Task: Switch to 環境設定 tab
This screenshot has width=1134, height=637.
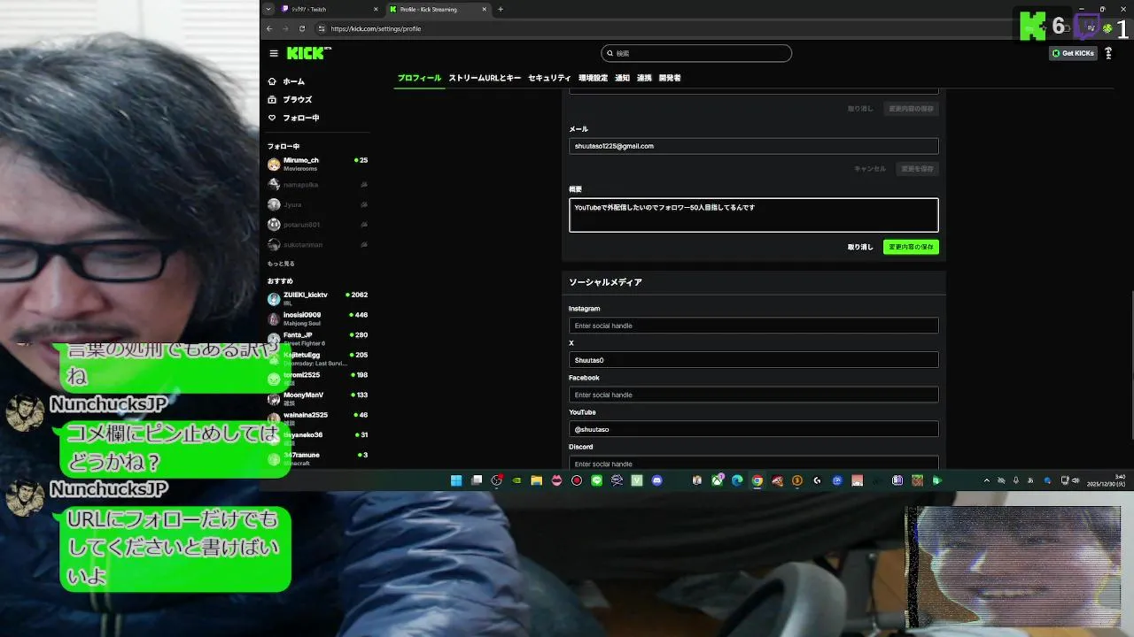Action: pos(593,78)
